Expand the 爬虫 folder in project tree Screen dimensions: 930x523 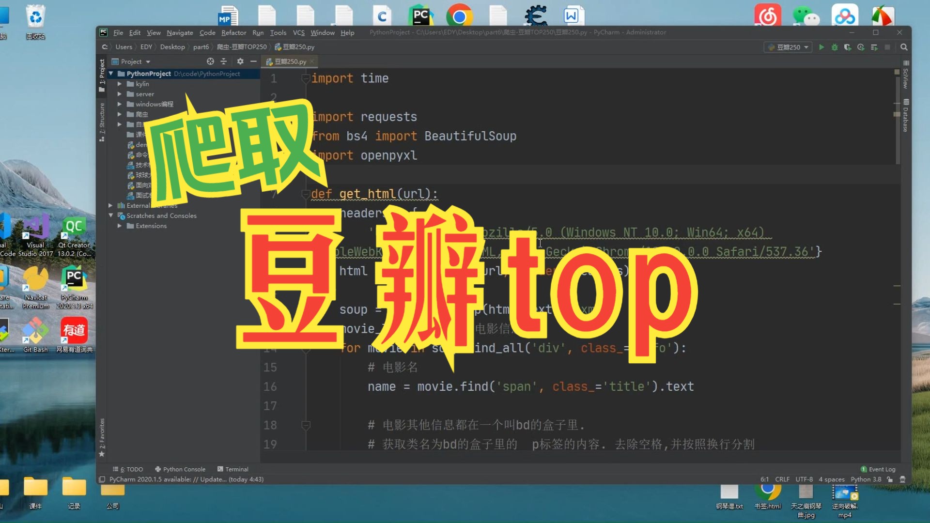(120, 114)
